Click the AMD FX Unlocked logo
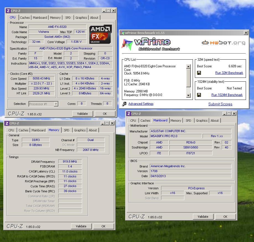The width and height of the screenshot is (254, 242). [x=100, y=34]
